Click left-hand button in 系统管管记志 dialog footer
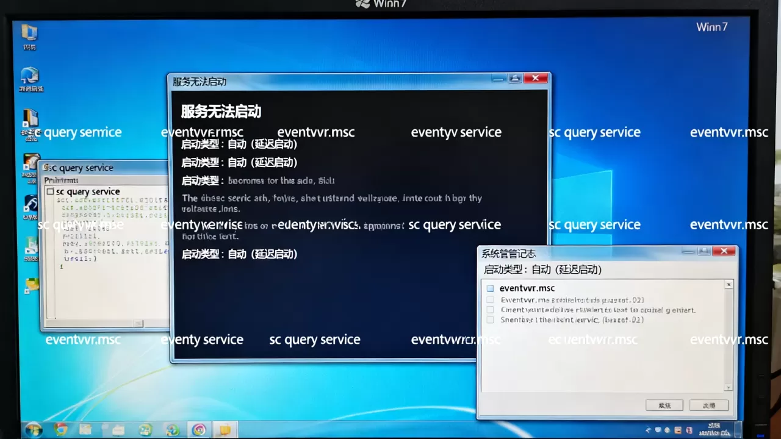Viewport: 781px width, 439px height. 664,405
